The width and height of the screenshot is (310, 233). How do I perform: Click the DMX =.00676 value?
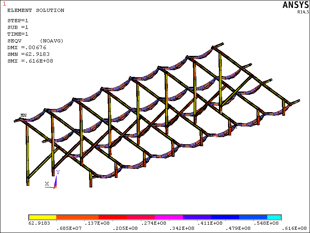(29, 48)
